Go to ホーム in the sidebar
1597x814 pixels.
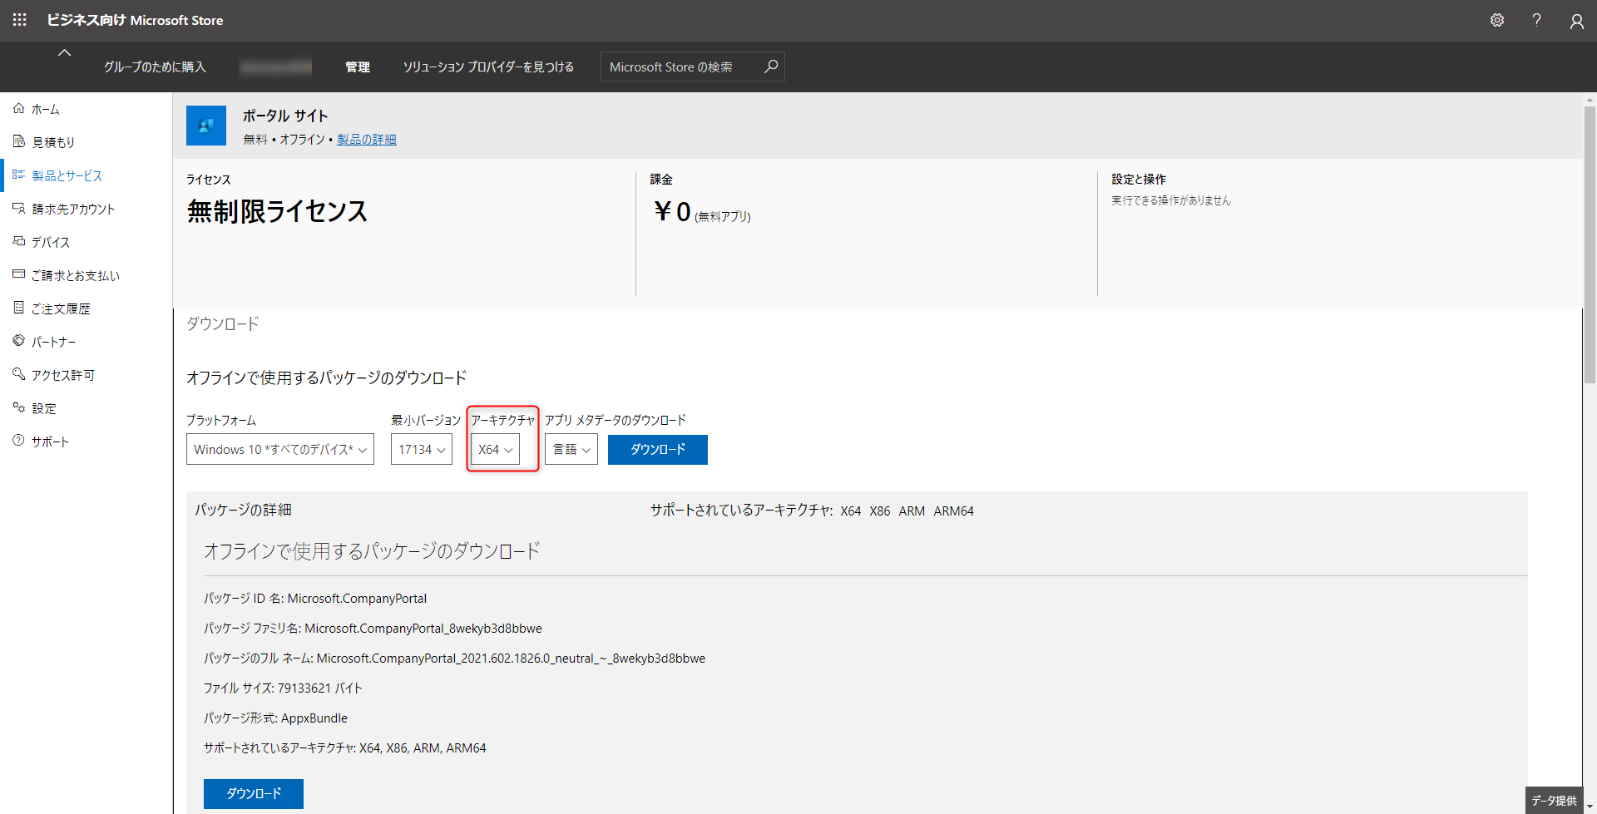click(45, 109)
